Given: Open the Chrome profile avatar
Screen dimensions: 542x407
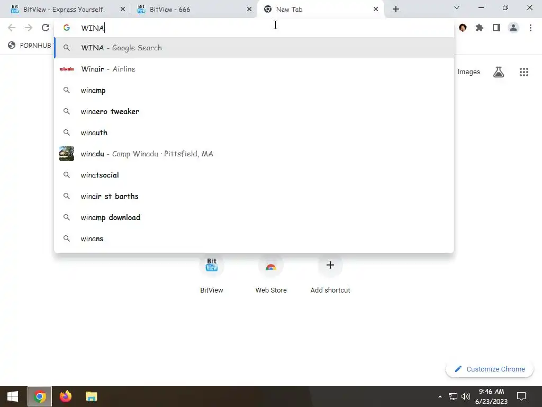Looking at the screenshot, I should 513,28.
